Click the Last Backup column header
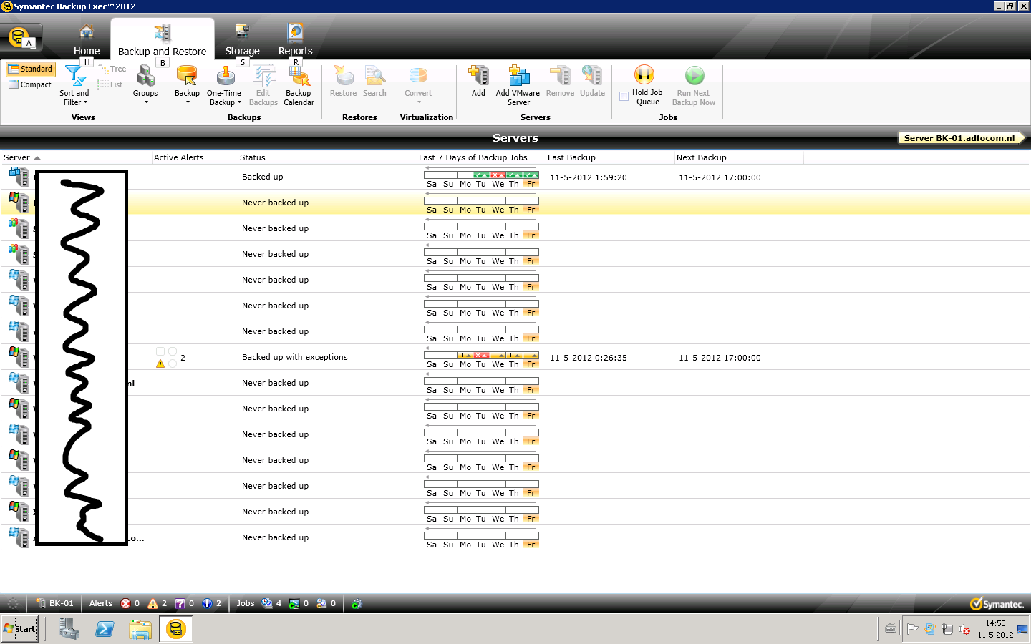 click(609, 157)
